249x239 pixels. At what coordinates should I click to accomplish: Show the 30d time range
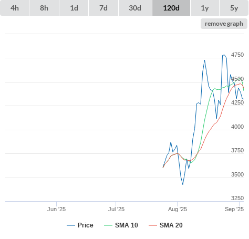(135, 8)
